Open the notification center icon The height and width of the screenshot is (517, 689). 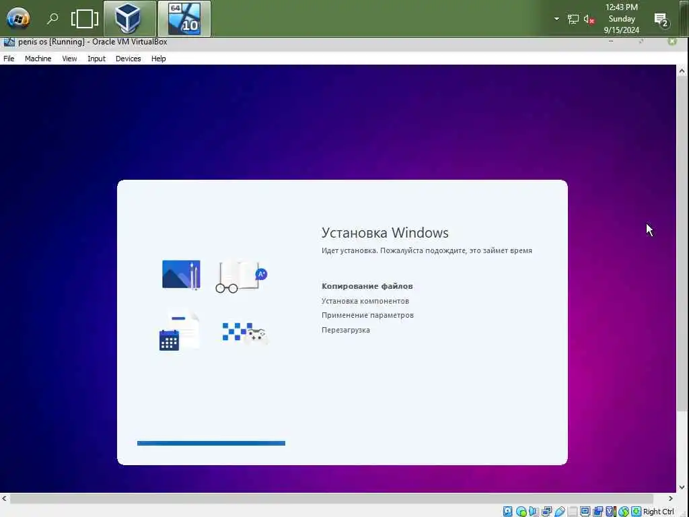click(661, 20)
